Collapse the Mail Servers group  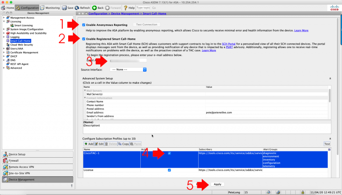coord(85,90)
